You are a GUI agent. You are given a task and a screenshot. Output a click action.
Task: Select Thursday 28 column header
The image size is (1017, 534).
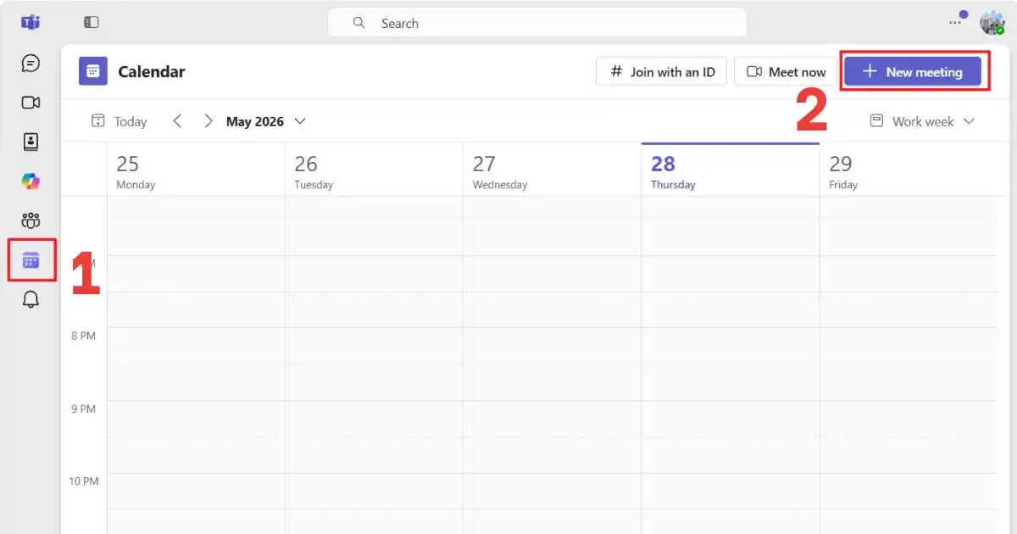pyautogui.click(x=731, y=170)
